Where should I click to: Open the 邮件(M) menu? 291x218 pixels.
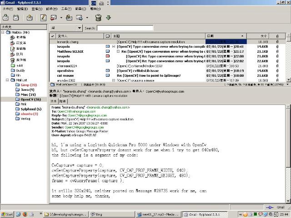tap(52, 9)
